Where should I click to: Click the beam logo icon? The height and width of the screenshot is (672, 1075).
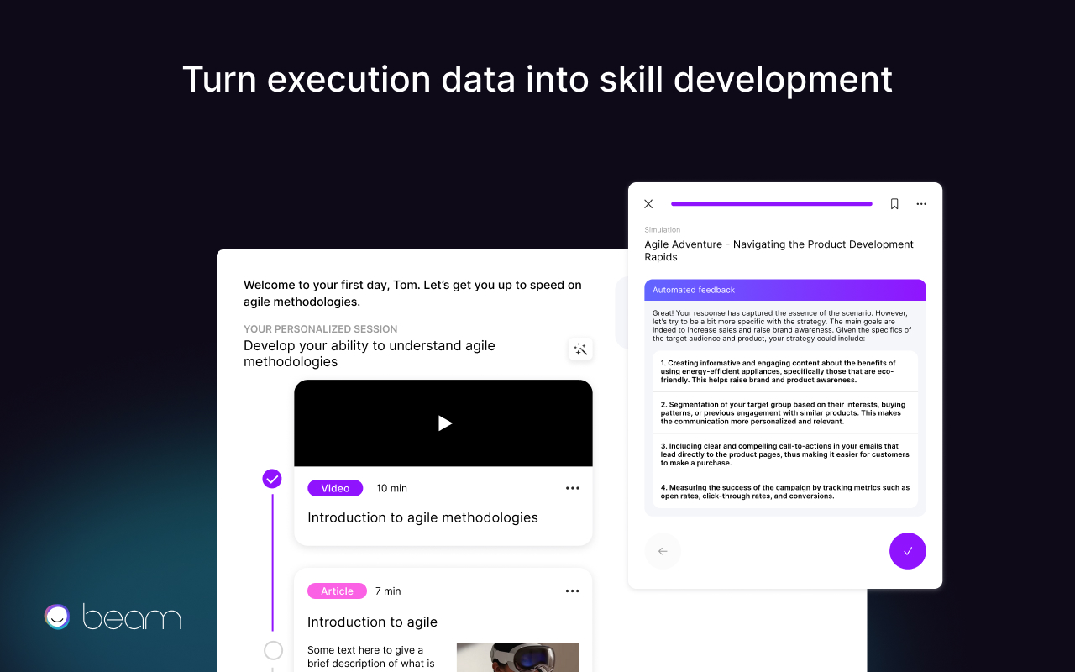(x=57, y=617)
